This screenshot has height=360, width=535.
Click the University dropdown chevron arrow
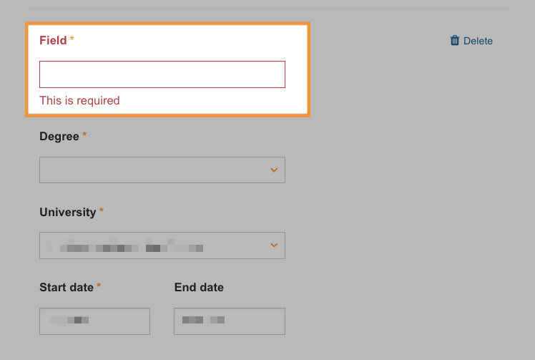tap(274, 245)
